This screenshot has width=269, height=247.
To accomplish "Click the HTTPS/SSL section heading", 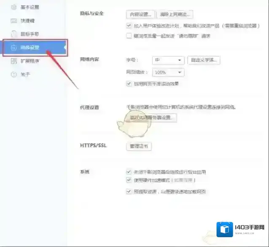I will (93, 146).
